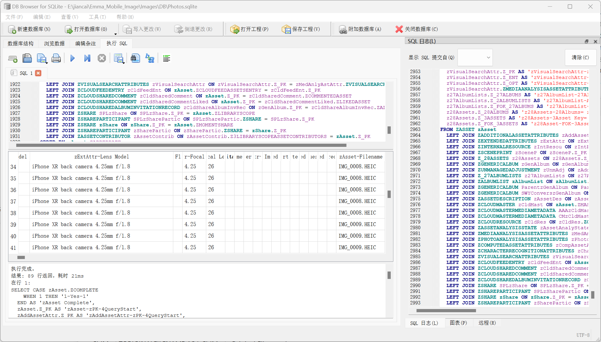Image resolution: width=601 pixels, height=342 pixels.
Task: Click 清除(C) clear log button
Action: tap(580, 58)
